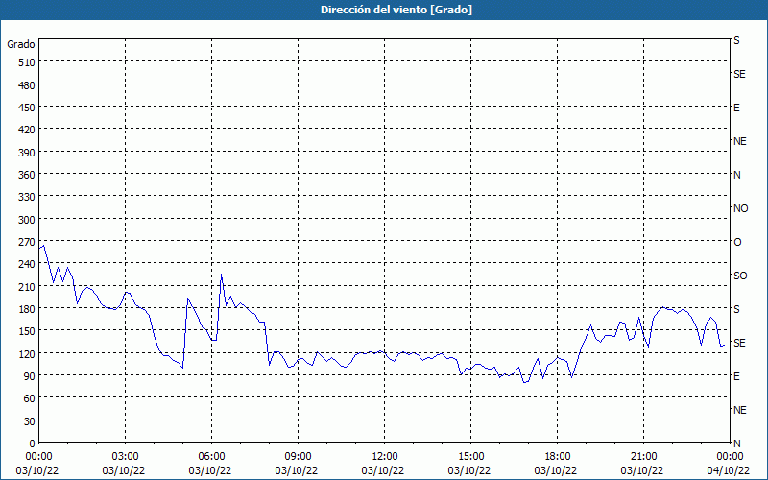Pick the 300 degree axis label
Viewport: 768px width, 480px height.
(27, 220)
